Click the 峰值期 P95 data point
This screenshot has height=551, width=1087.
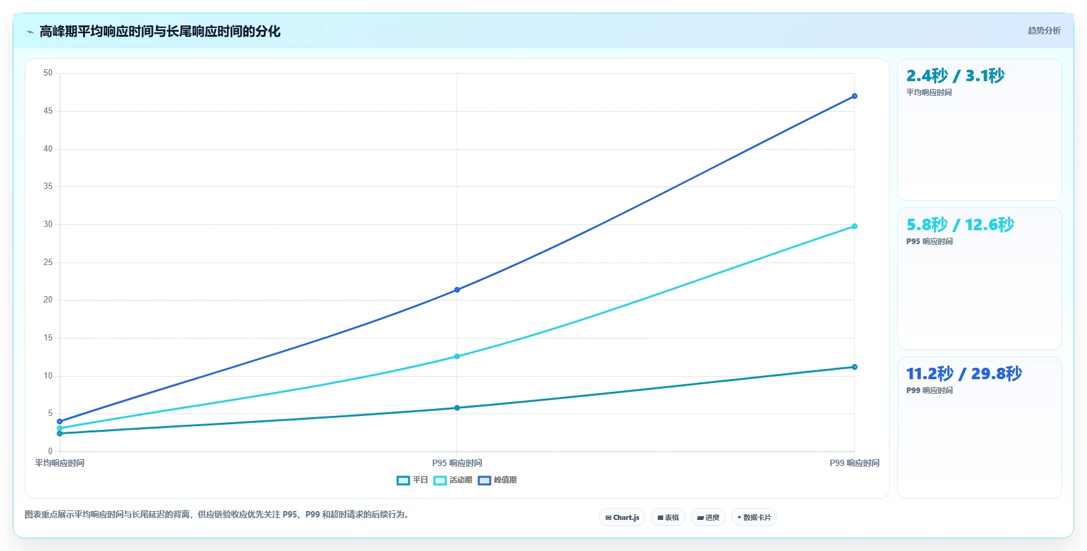click(x=457, y=290)
